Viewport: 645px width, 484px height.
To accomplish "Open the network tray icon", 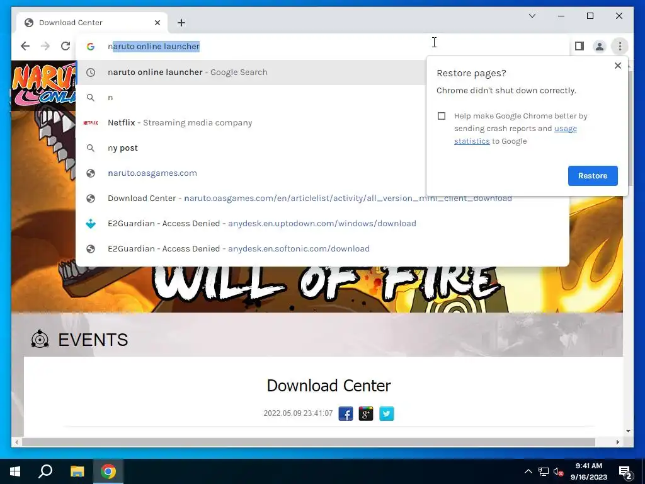I will point(544,471).
